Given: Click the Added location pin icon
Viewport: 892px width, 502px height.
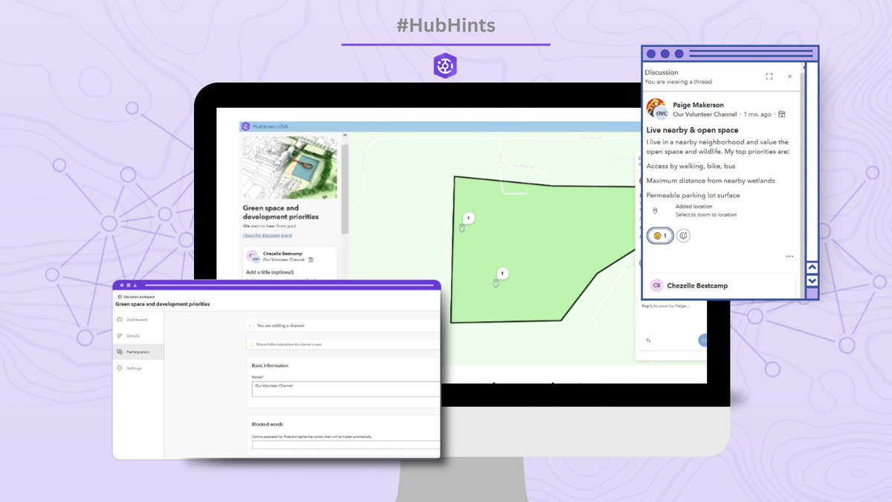Looking at the screenshot, I should point(654,210).
